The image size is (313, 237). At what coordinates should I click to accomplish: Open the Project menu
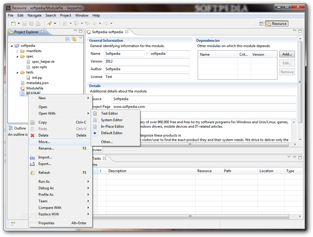[x=66, y=15]
